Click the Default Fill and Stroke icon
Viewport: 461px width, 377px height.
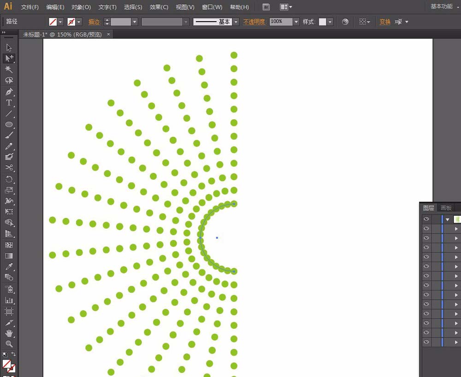click(5, 354)
